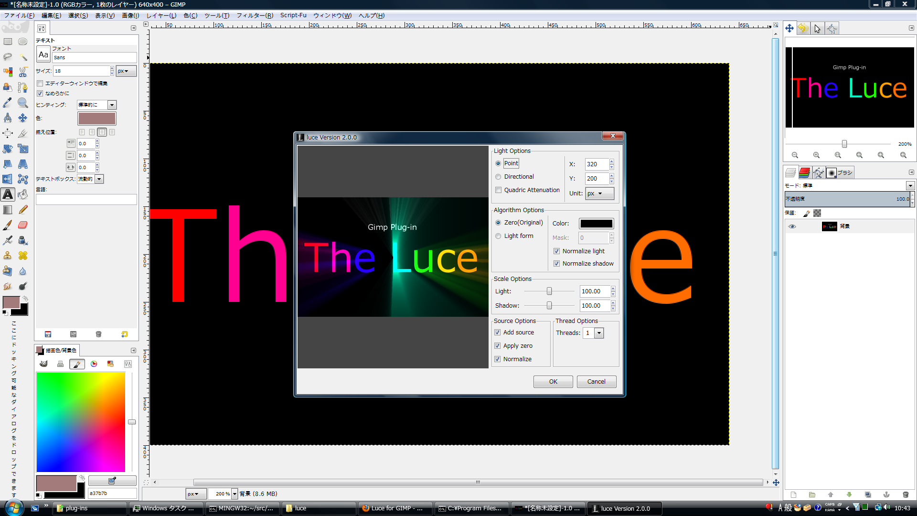
Task: Select the Flip tool
Action: point(8,179)
